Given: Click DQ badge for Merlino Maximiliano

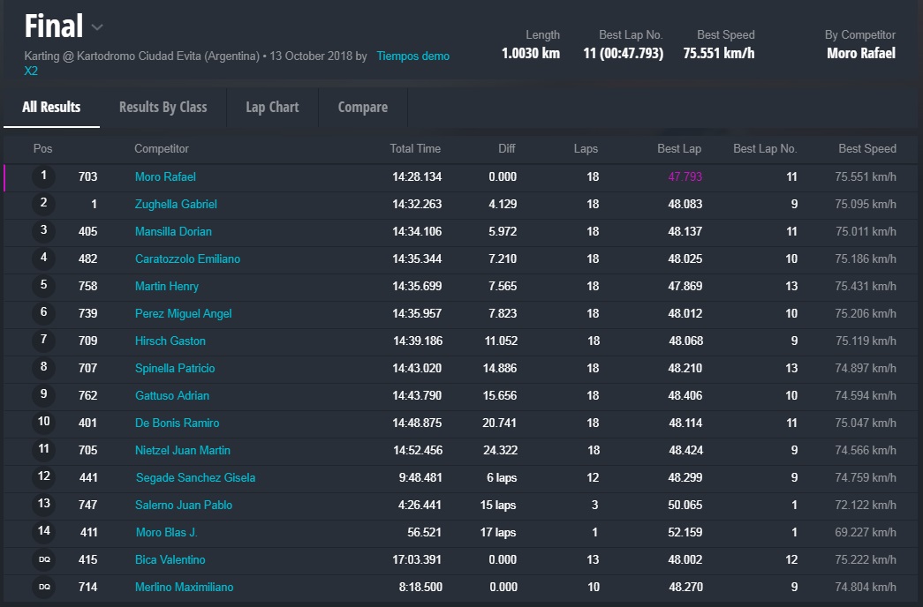Looking at the screenshot, I should click(43, 587).
